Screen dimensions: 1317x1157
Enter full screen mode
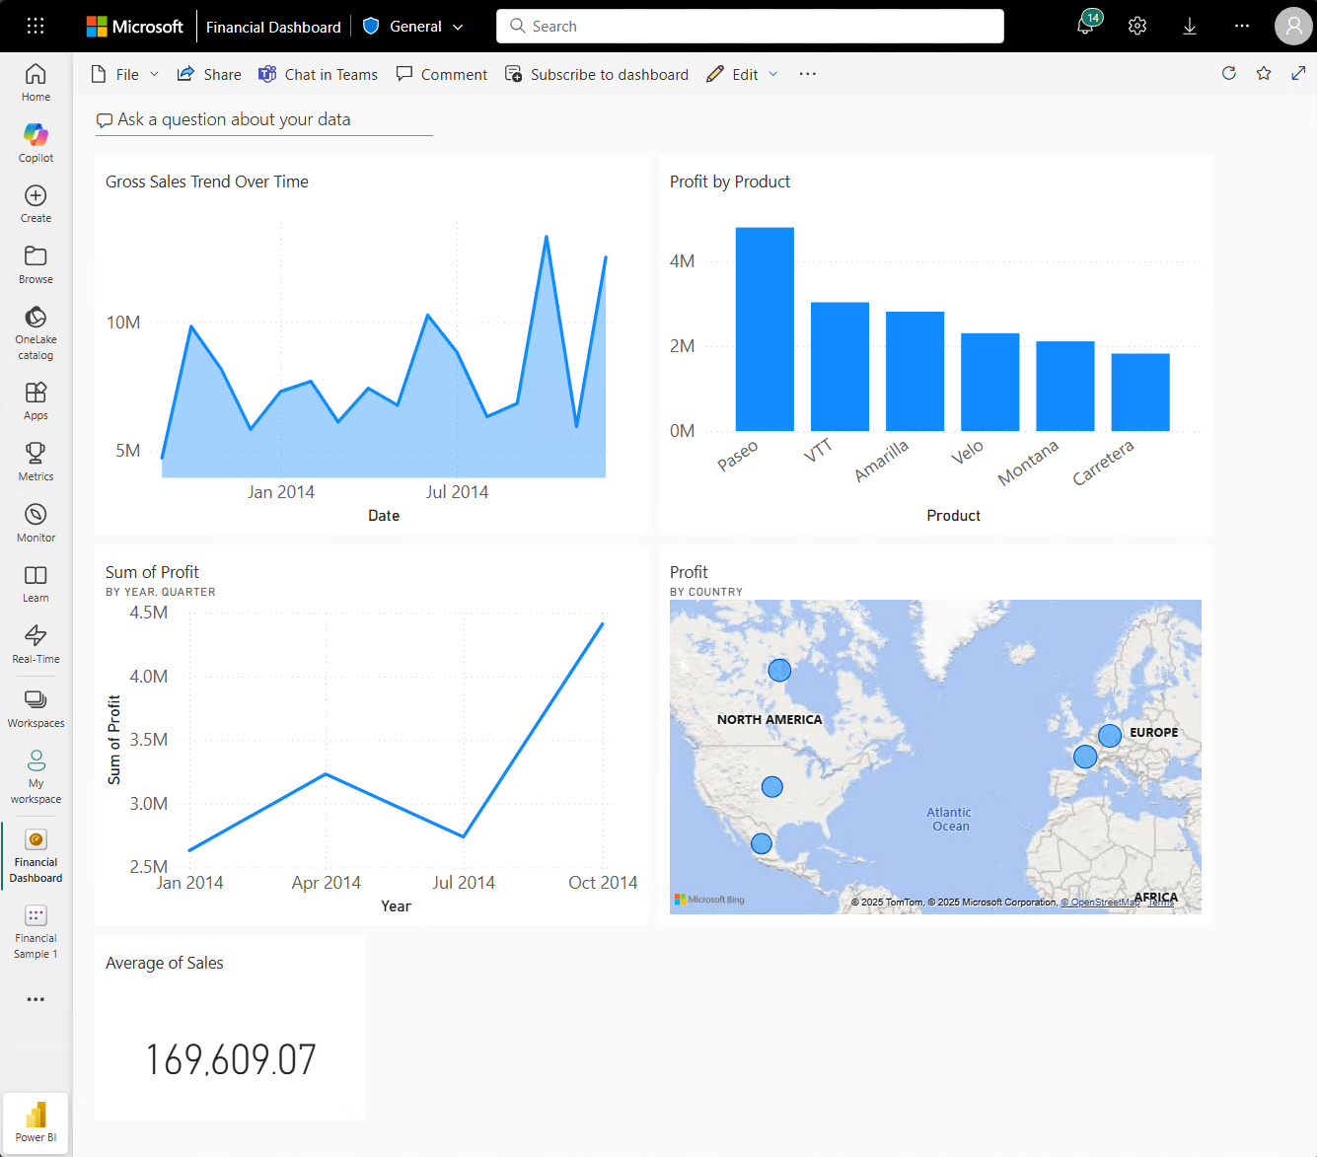(x=1298, y=73)
